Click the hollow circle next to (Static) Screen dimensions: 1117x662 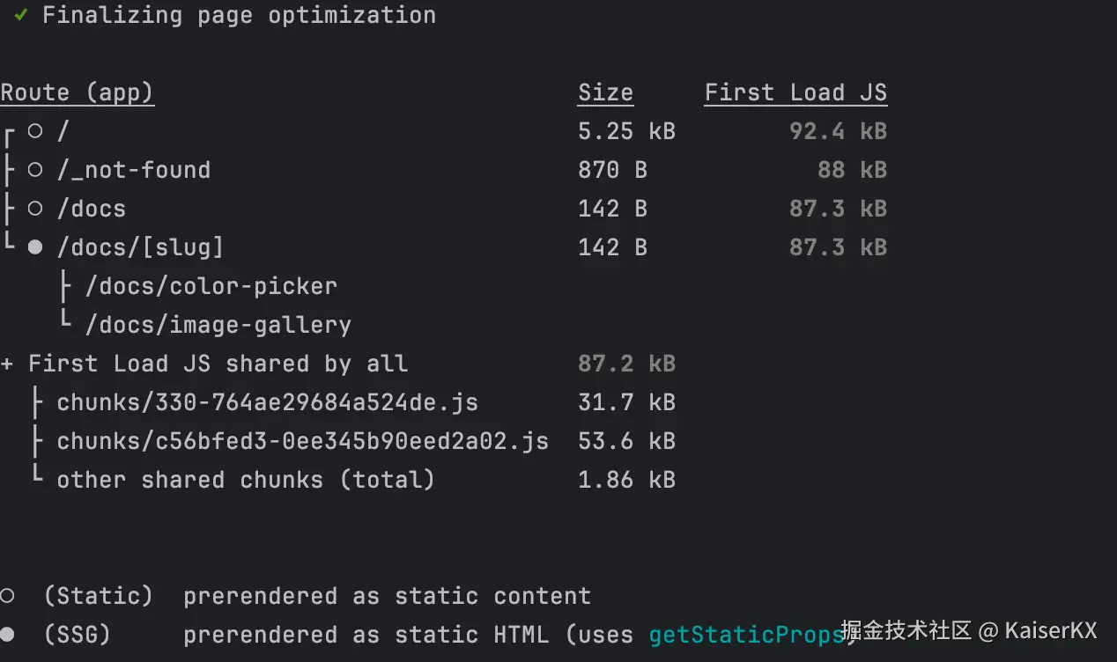point(7,596)
